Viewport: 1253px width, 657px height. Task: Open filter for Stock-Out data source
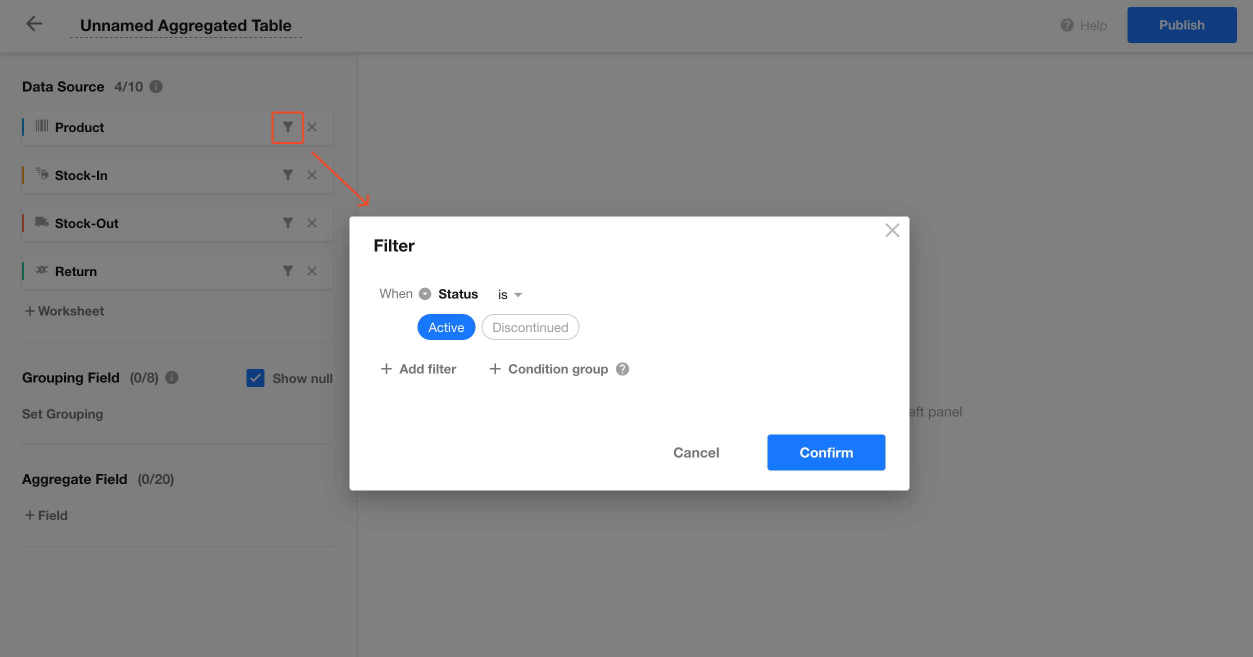point(287,223)
